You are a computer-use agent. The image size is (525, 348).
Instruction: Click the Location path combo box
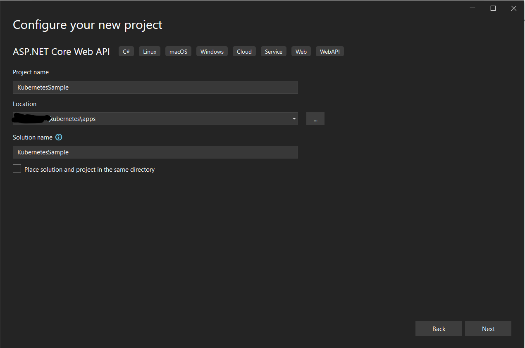[155, 119]
